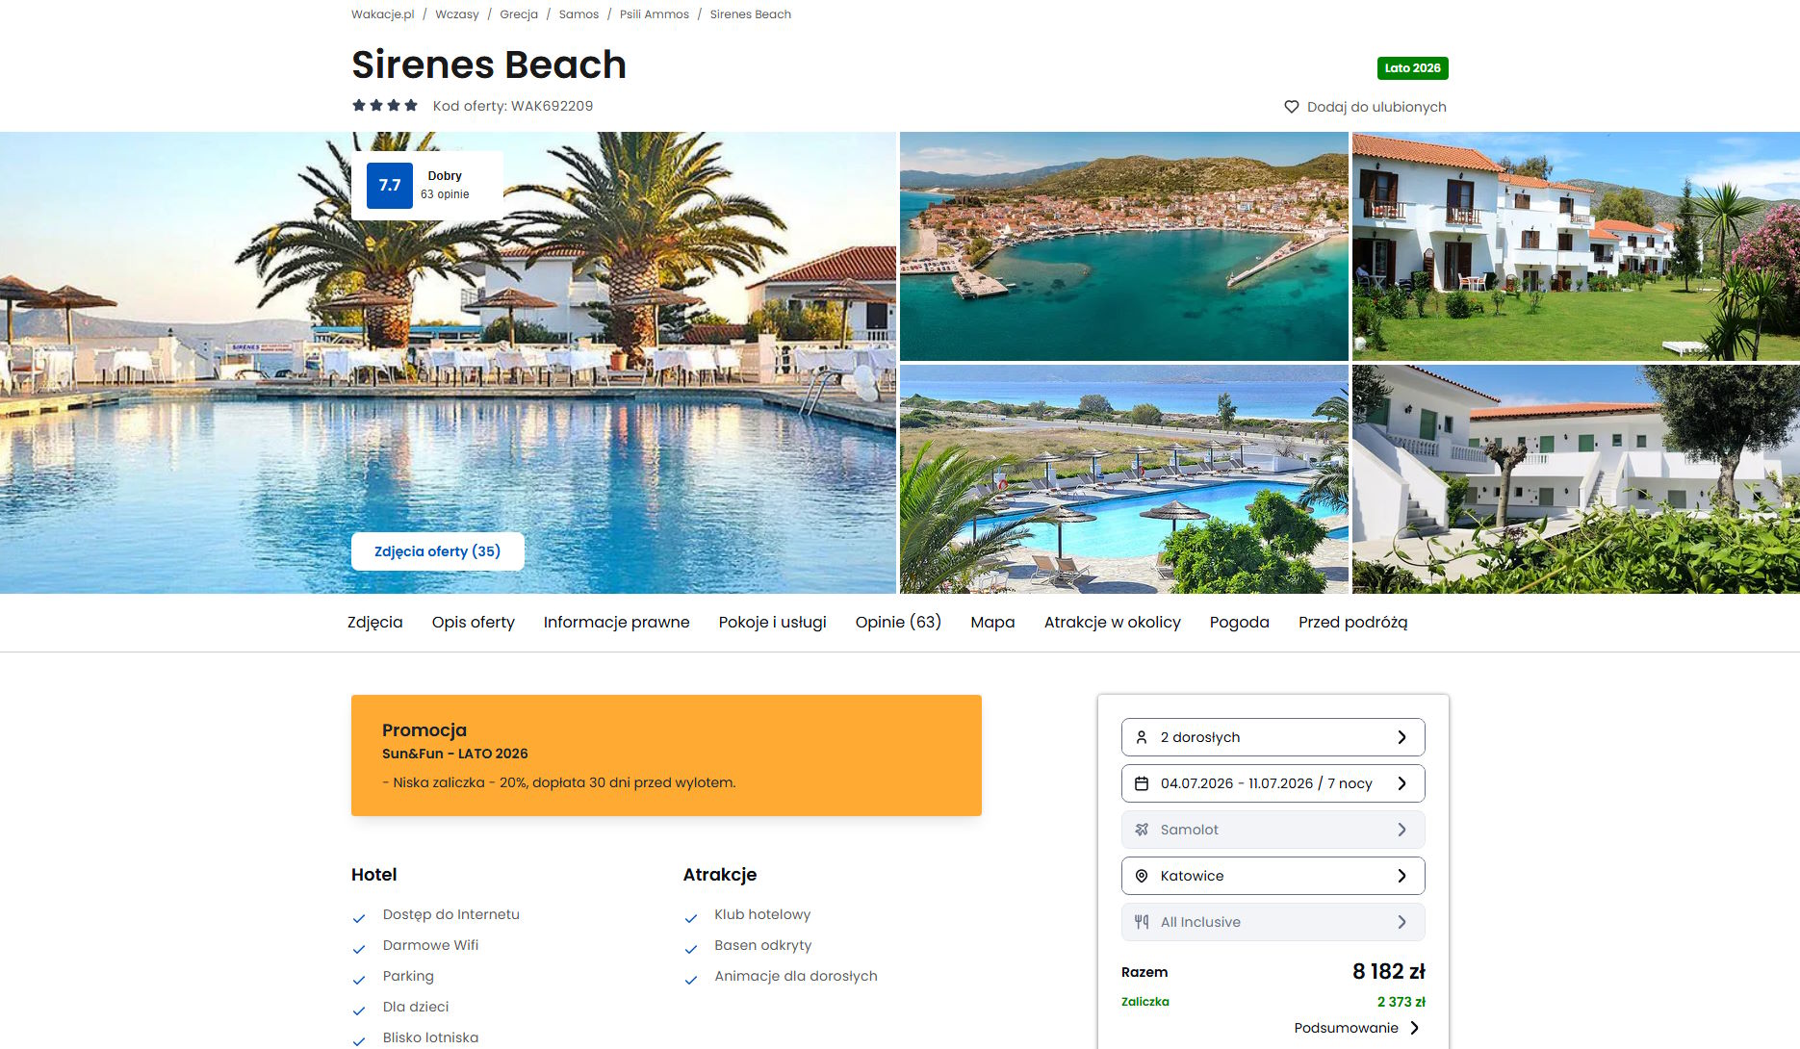Click the Lato 2026 green badge
Screen dimensions: 1800x1049
(1413, 68)
